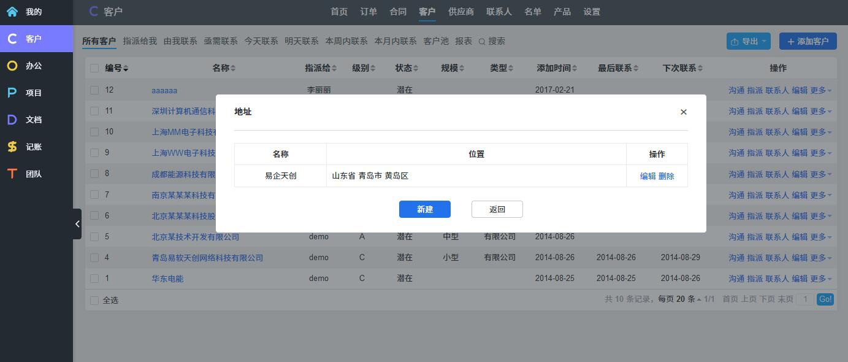Image resolution: width=848 pixels, height=362 pixels.
Task: Open the 团队 team sidebar icon
Action: [12, 174]
